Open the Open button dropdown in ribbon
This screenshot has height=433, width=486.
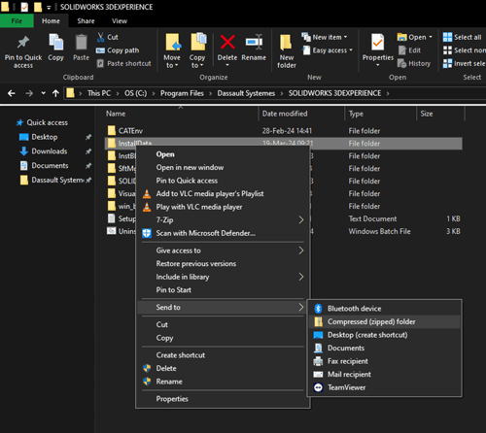click(x=431, y=37)
